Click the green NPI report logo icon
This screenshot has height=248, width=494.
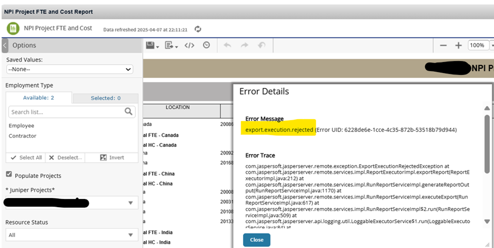(13, 28)
